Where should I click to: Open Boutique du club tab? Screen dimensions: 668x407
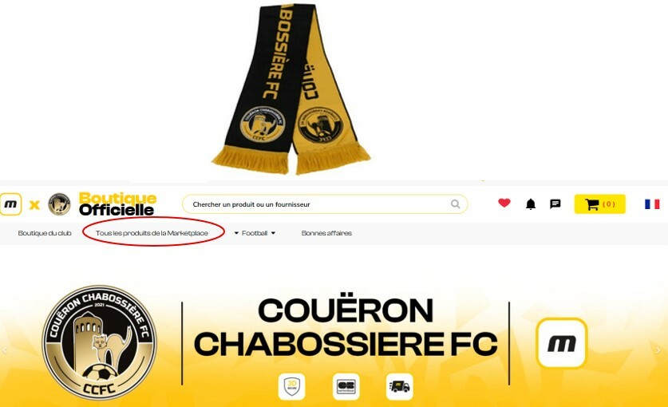click(45, 233)
